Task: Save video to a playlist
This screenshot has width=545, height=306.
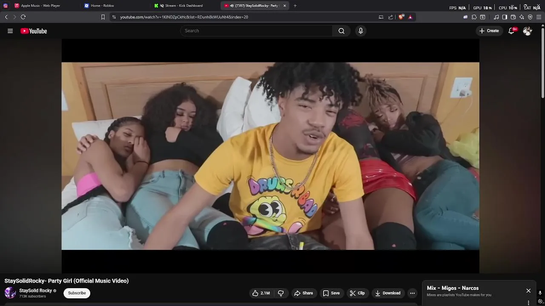Action: (331, 293)
